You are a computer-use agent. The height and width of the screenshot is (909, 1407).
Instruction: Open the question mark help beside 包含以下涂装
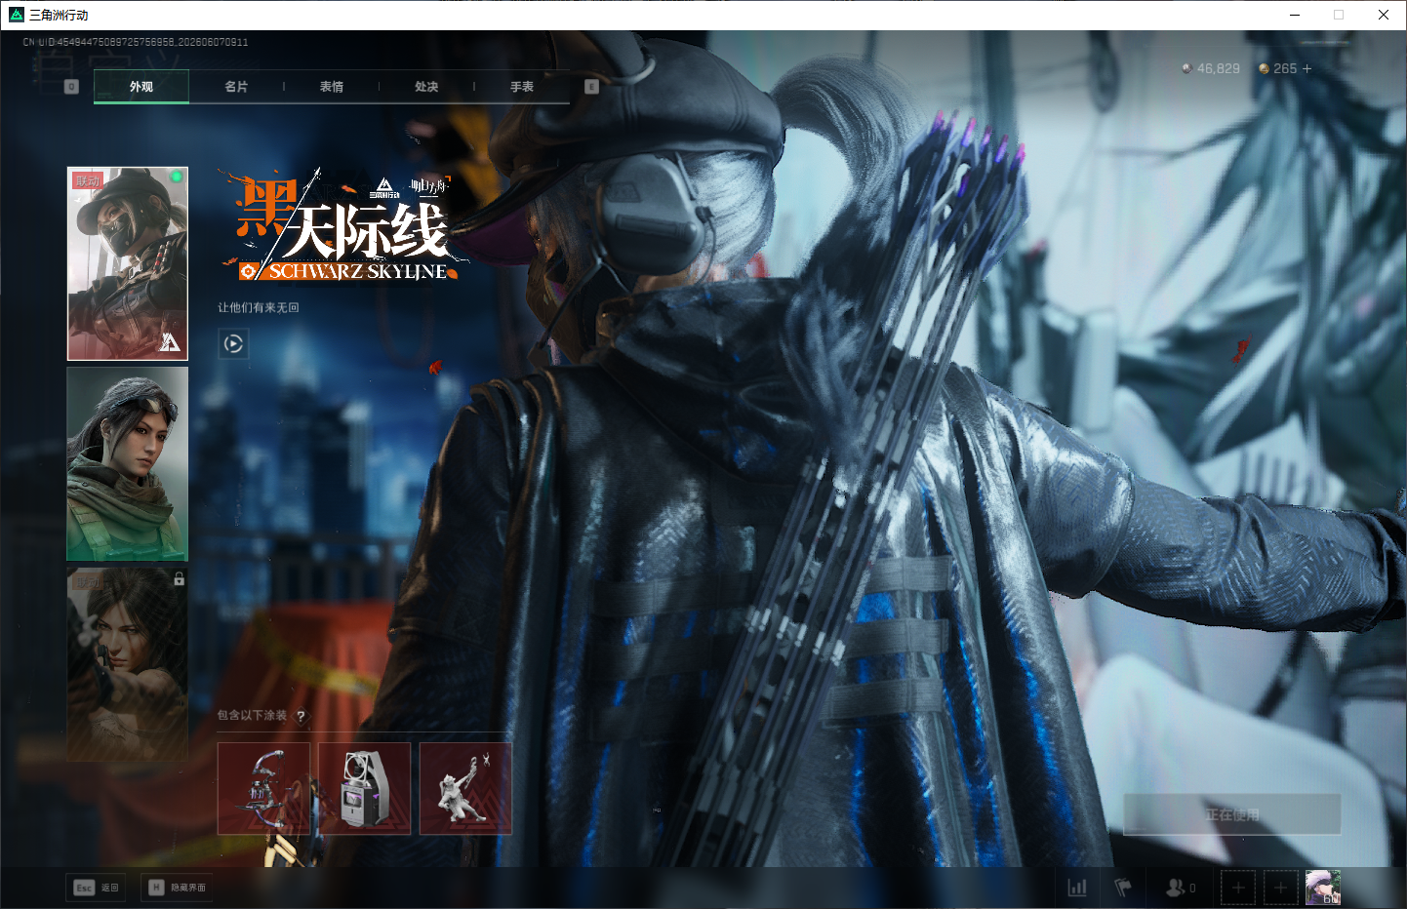301,716
